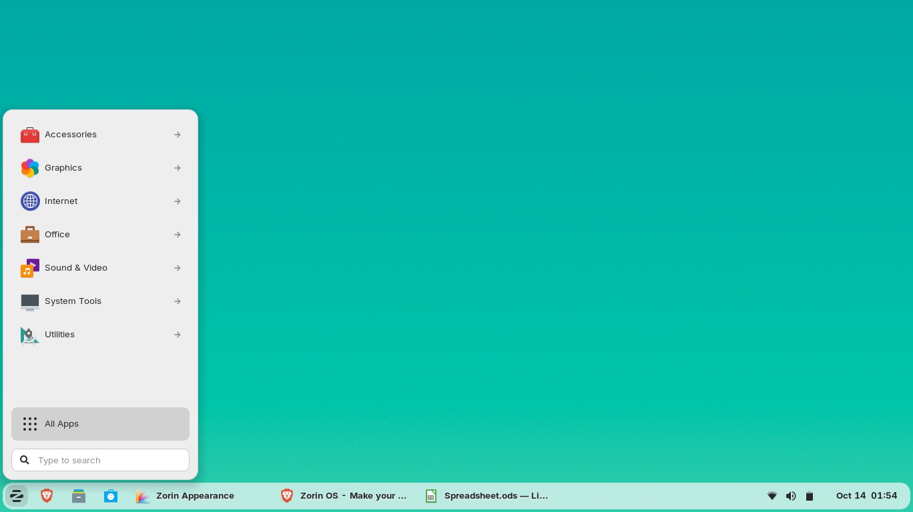
Task: Expand the System Tools submenu arrow
Action: click(178, 301)
